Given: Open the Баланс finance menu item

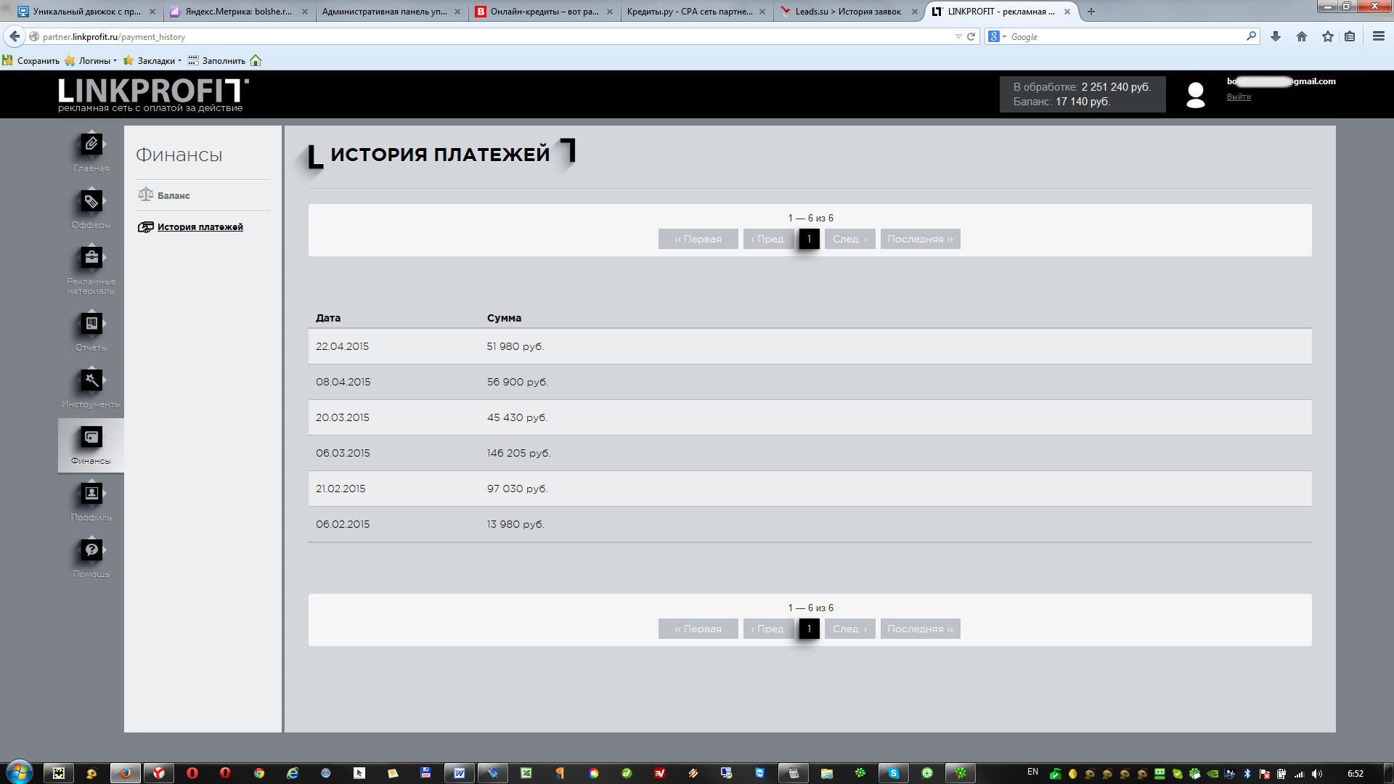Looking at the screenshot, I should (174, 195).
